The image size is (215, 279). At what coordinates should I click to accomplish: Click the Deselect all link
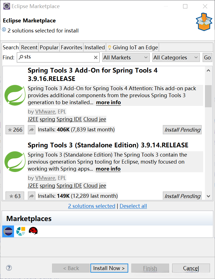pos(133,206)
